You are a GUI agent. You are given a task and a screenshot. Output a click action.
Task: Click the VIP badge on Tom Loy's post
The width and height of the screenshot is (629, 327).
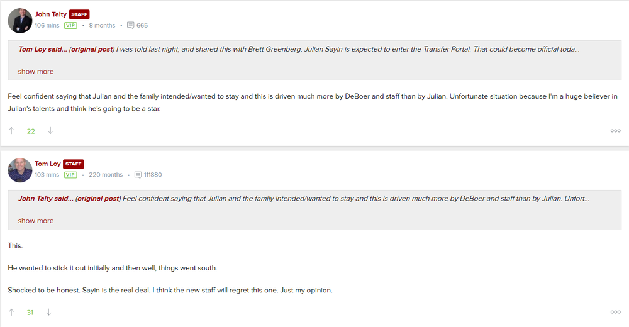tap(70, 175)
